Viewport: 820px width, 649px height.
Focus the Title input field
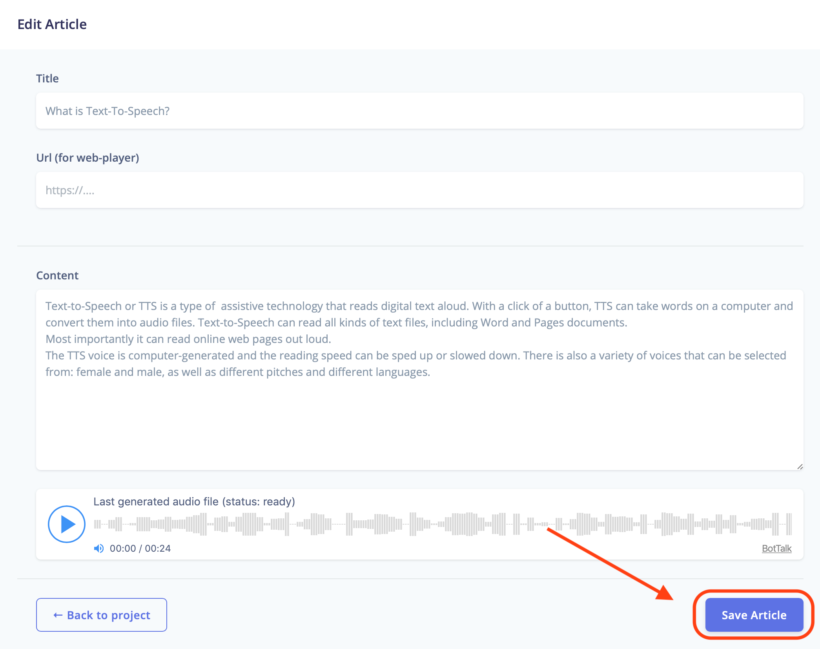pos(419,111)
